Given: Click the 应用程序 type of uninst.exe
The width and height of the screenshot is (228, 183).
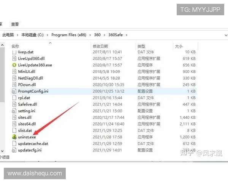Looking at the screenshot, I should [x=145, y=137].
